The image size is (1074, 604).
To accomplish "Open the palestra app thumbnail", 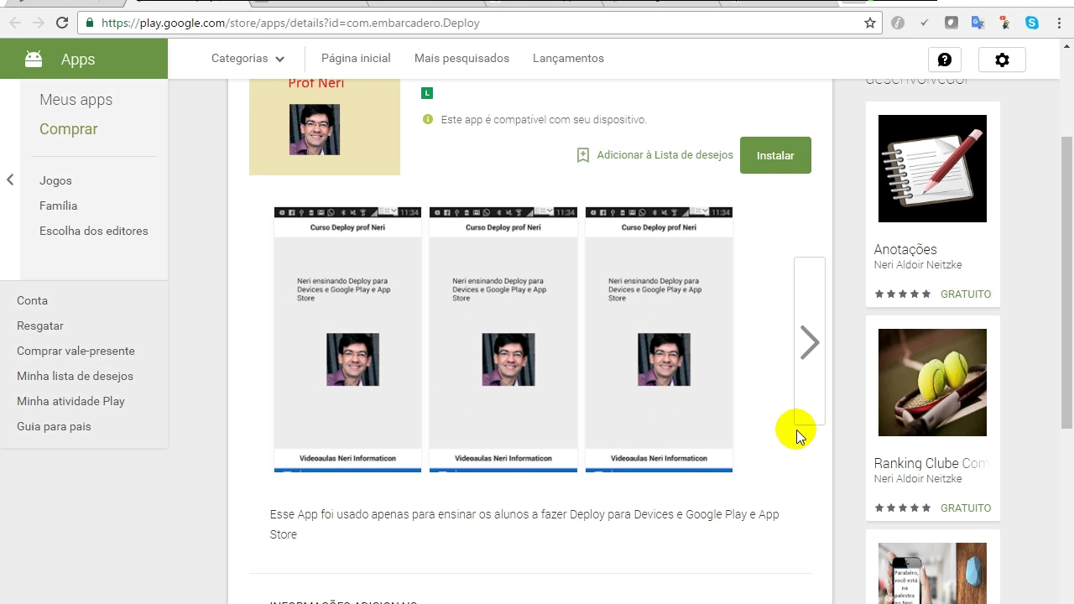I will coord(932,573).
